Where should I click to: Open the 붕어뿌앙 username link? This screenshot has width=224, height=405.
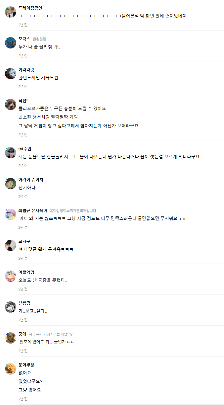click(x=26, y=365)
